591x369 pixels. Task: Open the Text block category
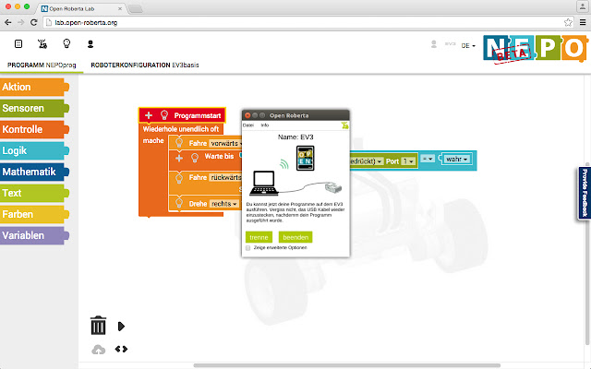point(34,193)
